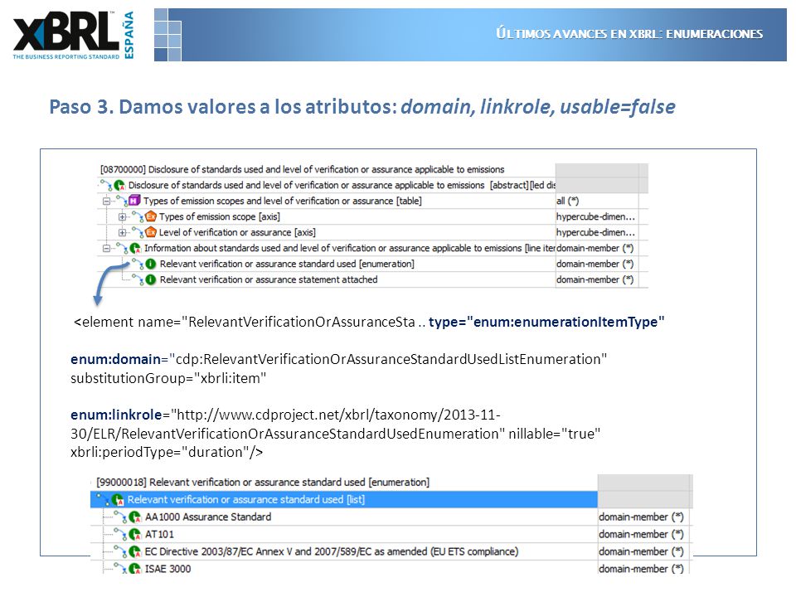The image size is (796, 597).
Task: Click green icon of Relevant verification statement attached
Action: point(151,279)
